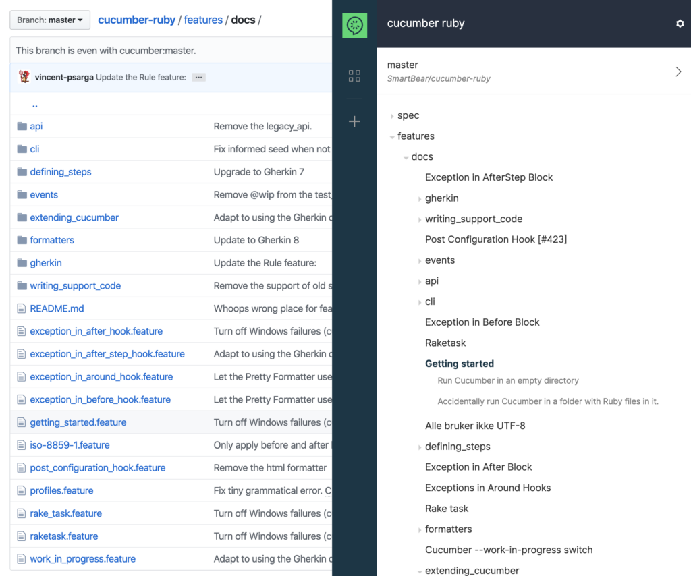
Task: Click folder icon beside formatters in GitHub list
Action: click(x=22, y=240)
